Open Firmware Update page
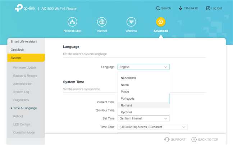233x145 pixels. (25, 68)
